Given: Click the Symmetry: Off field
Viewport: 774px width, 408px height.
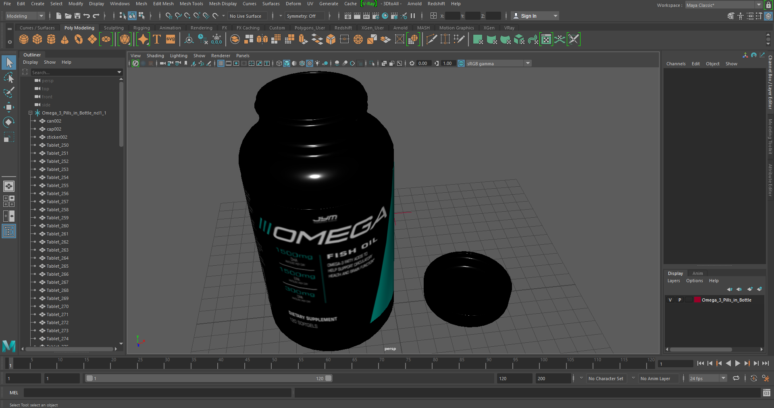Looking at the screenshot, I should click(305, 16).
